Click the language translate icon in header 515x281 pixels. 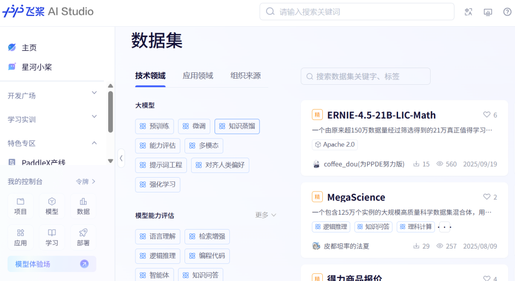tap(468, 12)
